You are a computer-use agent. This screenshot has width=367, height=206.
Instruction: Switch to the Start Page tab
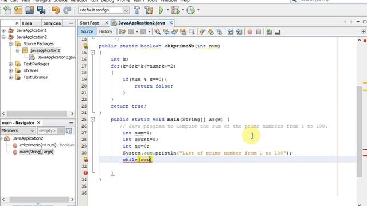point(89,23)
